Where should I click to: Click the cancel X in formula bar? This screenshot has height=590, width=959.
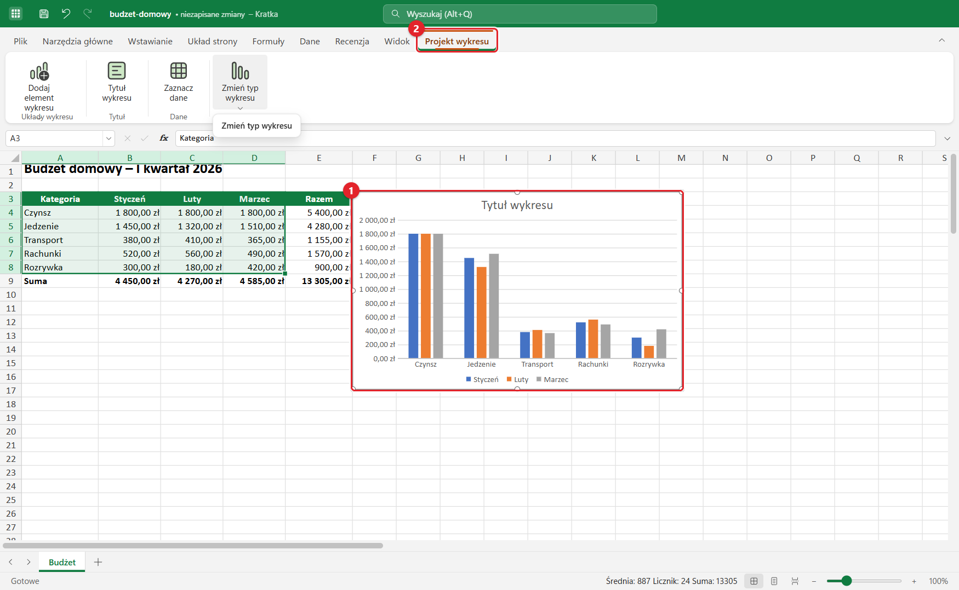click(128, 138)
